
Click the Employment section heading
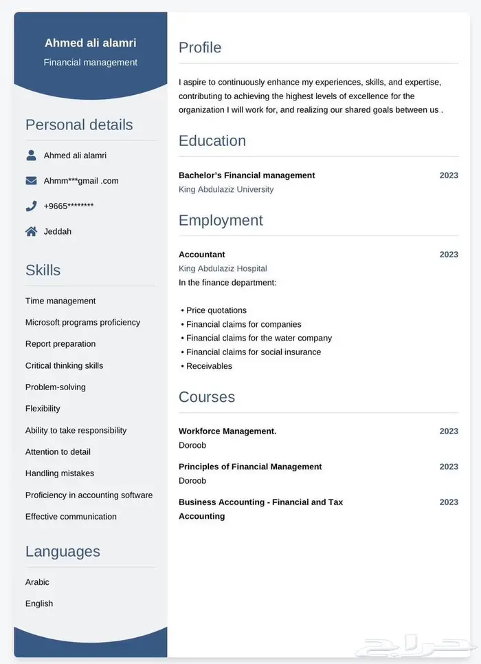221,220
